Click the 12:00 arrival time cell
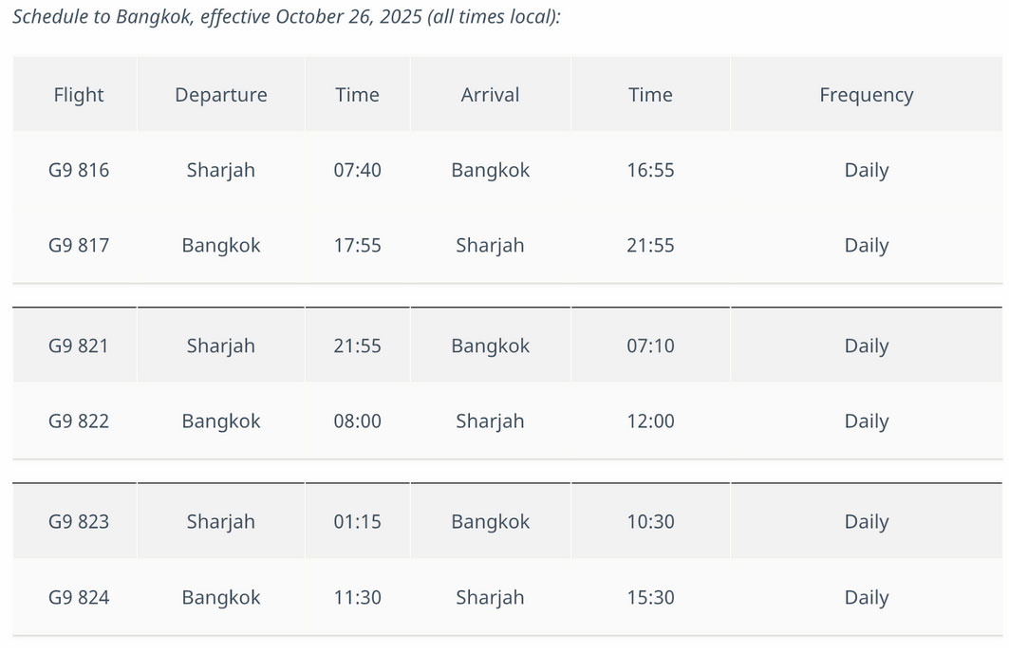Screen dimensions: 1009x654 (x=650, y=421)
